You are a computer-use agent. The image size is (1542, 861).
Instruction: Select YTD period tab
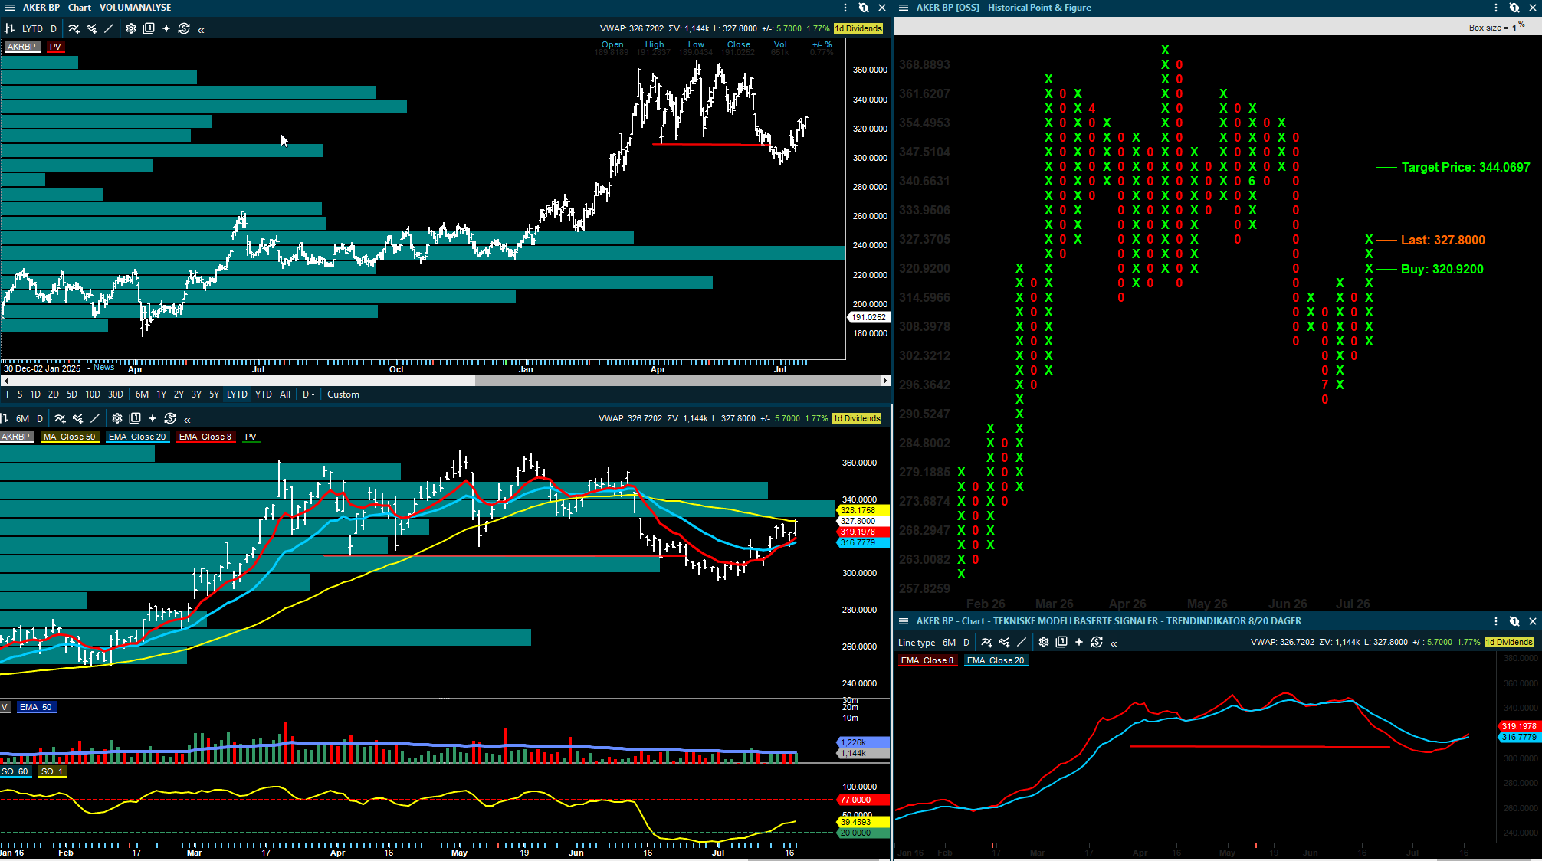[x=264, y=394]
